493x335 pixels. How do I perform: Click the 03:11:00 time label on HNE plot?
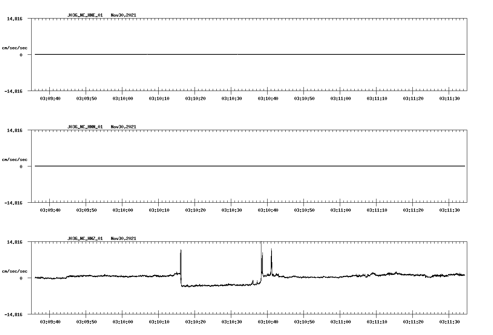click(x=341, y=99)
